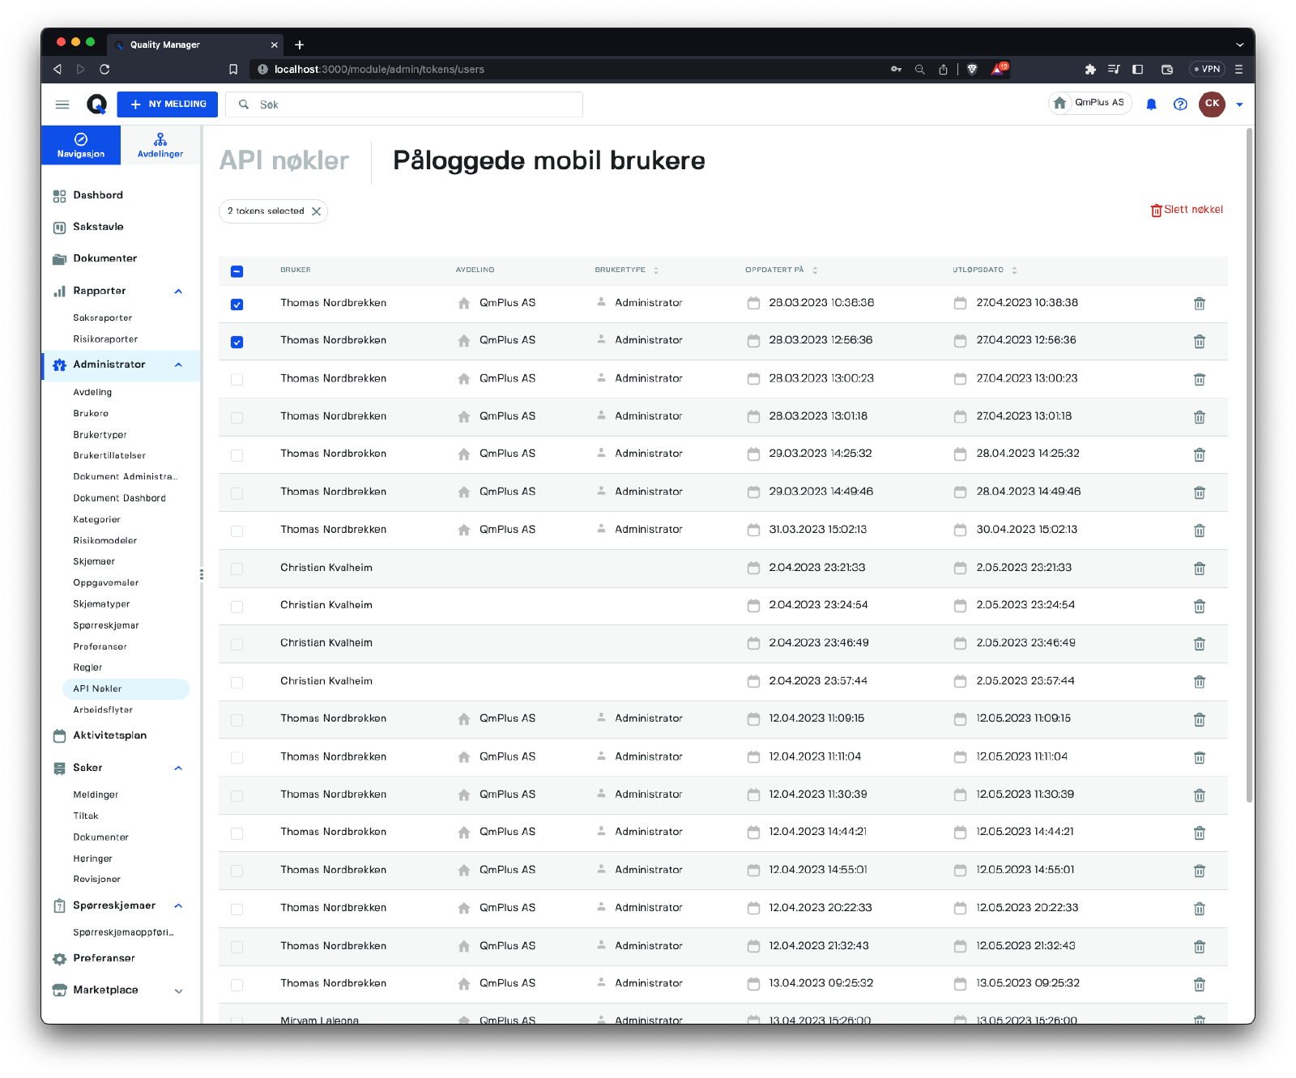Switch to the API nøkler tab heading
The height and width of the screenshot is (1078, 1296).
[284, 161]
